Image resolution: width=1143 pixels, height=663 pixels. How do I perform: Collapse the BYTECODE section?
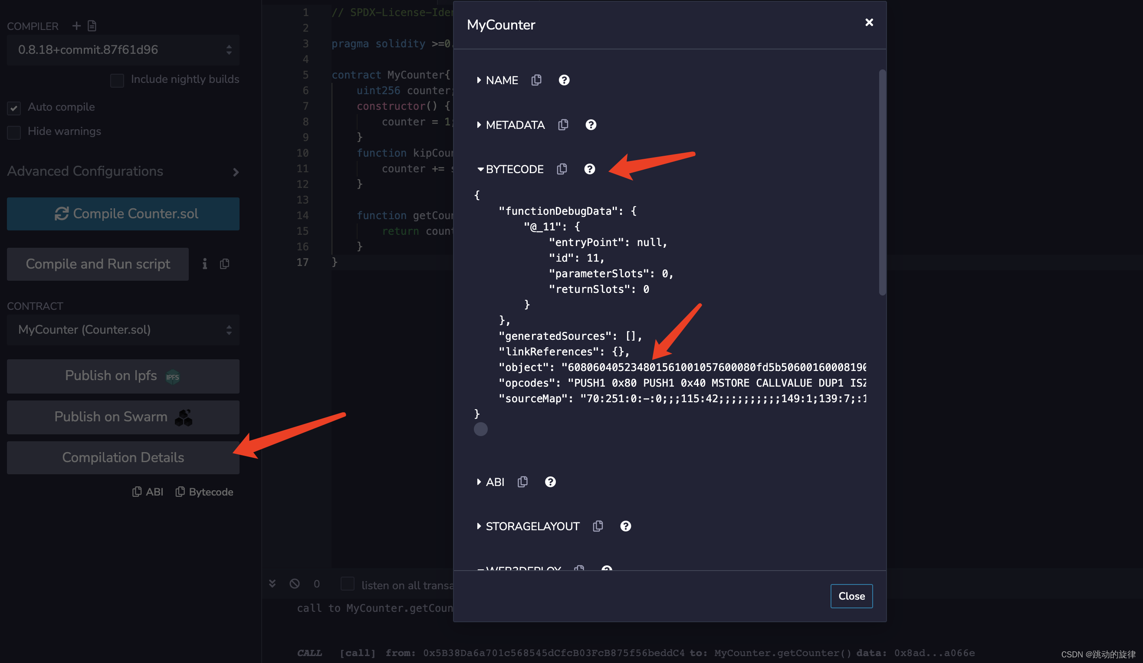pyautogui.click(x=480, y=169)
